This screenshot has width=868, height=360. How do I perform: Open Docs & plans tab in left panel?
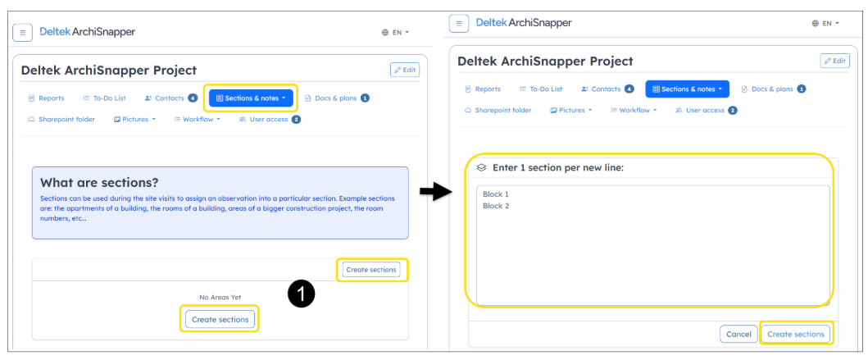coord(337,98)
